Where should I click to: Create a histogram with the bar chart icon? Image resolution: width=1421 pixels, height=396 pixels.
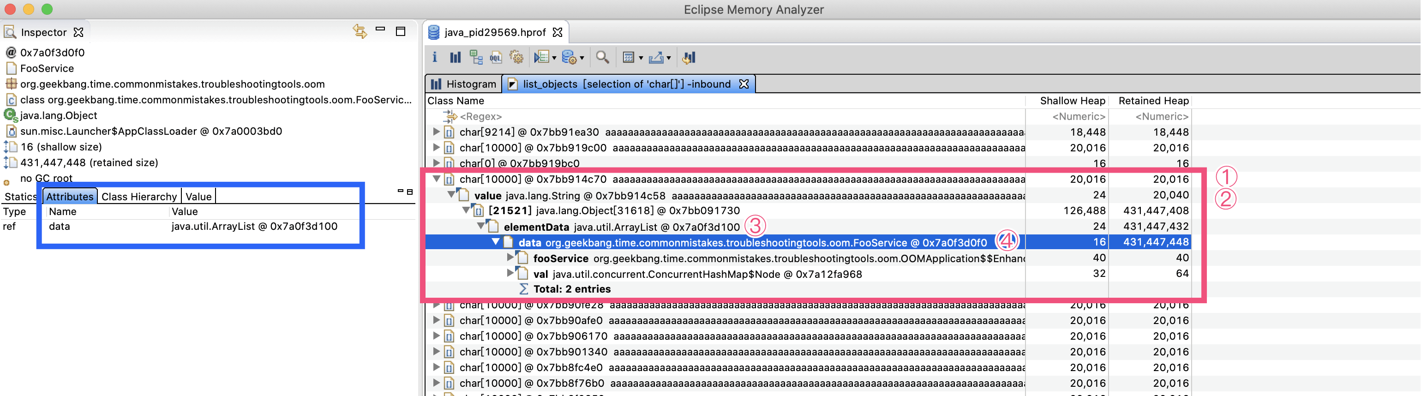(x=455, y=57)
